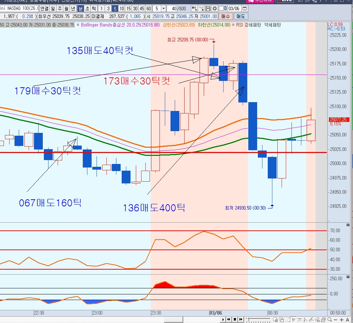Click the 매수 buy button
Viewport: 353px width, 323px height.
click(x=225, y=16)
